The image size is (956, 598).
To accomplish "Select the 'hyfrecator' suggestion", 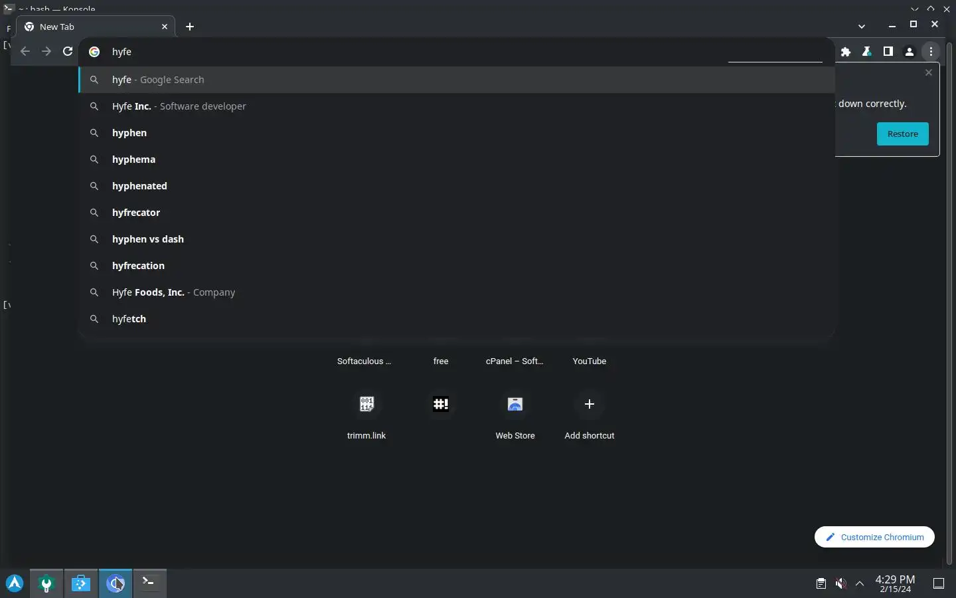I will tap(457, 213).
